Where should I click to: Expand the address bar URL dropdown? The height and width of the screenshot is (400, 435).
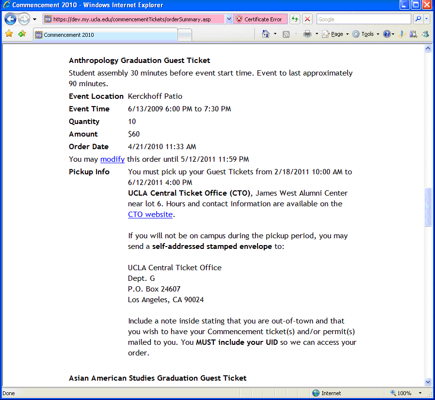click(x=229, y=19)
